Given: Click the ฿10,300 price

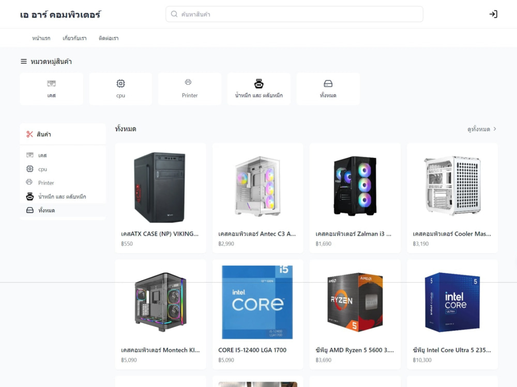Looking at the screenshot, I should point(422,360).
